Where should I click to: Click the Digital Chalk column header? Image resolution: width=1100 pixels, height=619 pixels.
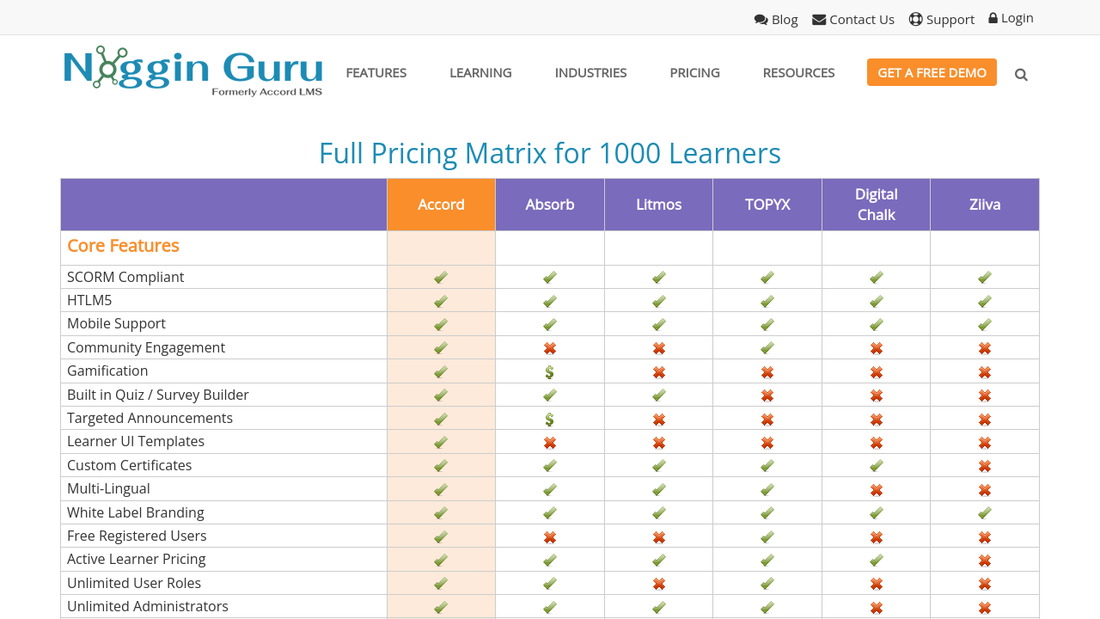coord(876,205)
